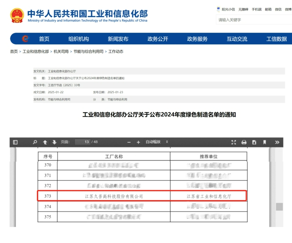
Task: Go to previous PDF page arrow
Action: [x=45, y=142]
